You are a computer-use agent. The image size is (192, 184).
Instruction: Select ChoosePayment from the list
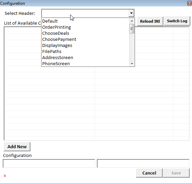point(85,39)
